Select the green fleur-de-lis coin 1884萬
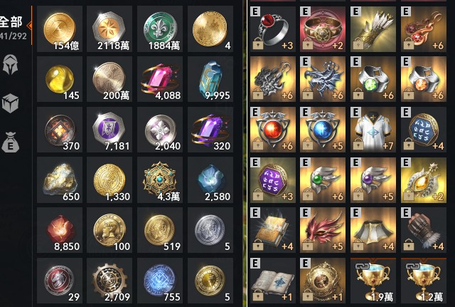Screen dimensions: 455x307 (160, 28)
